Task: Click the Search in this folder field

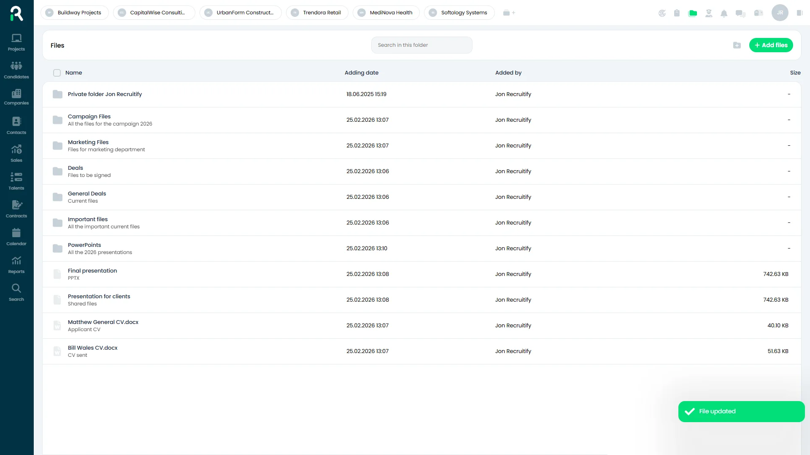Action: pos(421,45)
